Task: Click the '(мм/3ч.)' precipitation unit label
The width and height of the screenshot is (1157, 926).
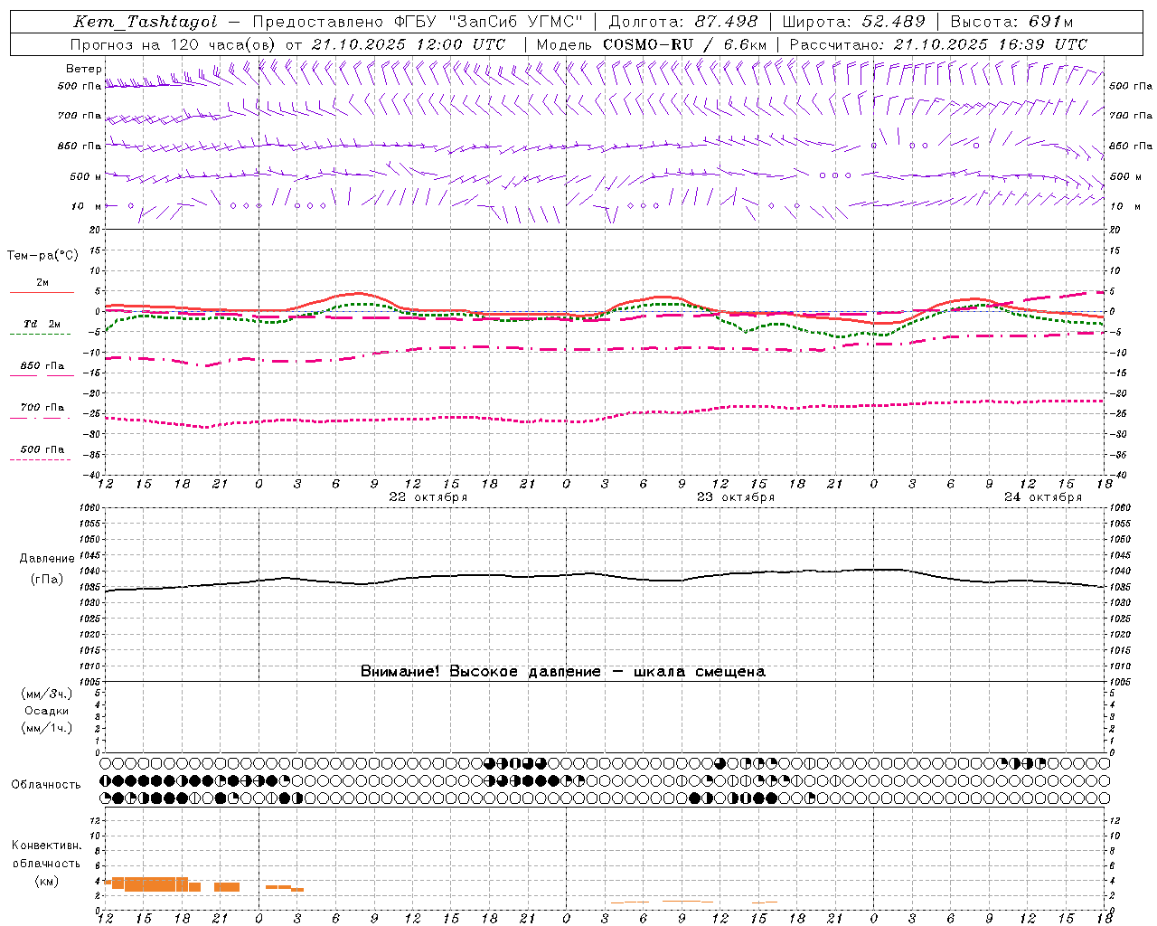Action: pos(46,694)
